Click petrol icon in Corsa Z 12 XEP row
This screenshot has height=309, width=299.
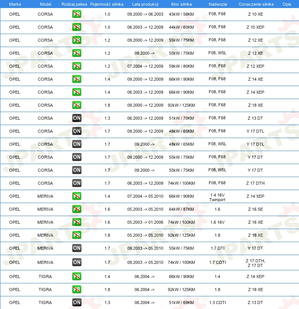[x=76, y=66]
